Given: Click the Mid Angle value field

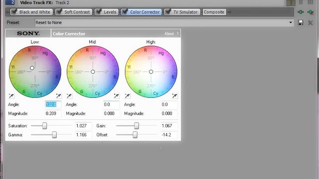Looking at the screenshot, I should coord(111,104).
